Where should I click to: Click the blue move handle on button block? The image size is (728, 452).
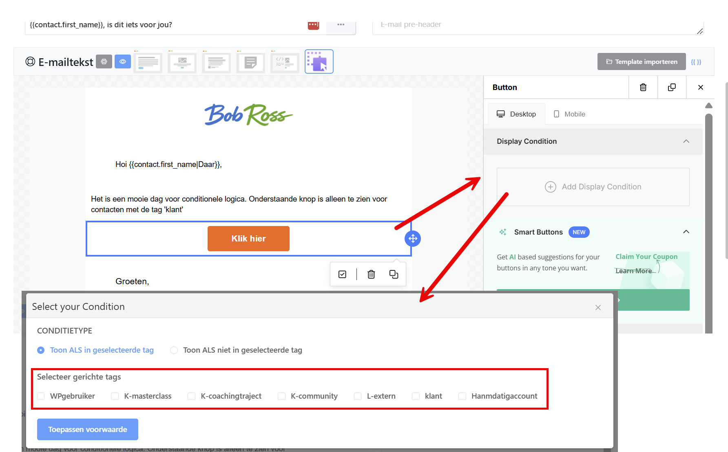click(413, 239)
